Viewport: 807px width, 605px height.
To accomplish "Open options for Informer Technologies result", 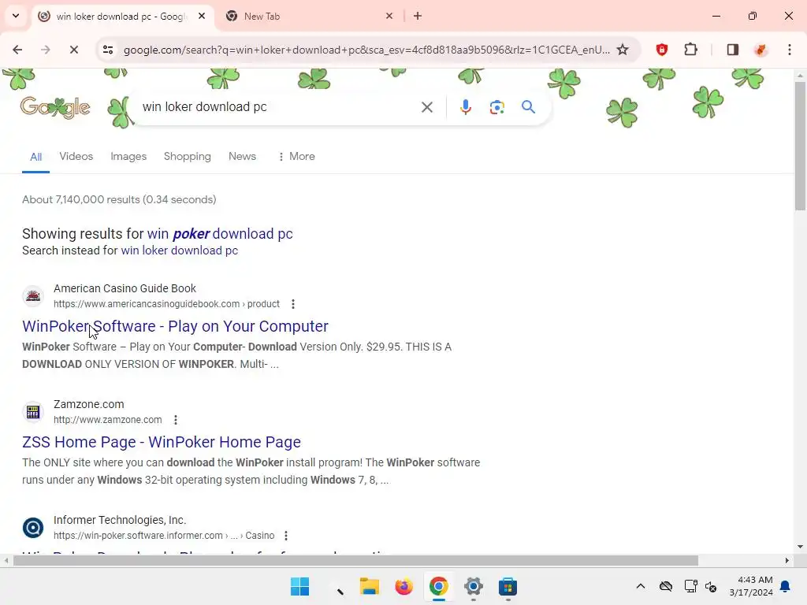I will tap(285, 536).
